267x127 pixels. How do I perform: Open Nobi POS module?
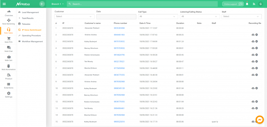(9, 40)
